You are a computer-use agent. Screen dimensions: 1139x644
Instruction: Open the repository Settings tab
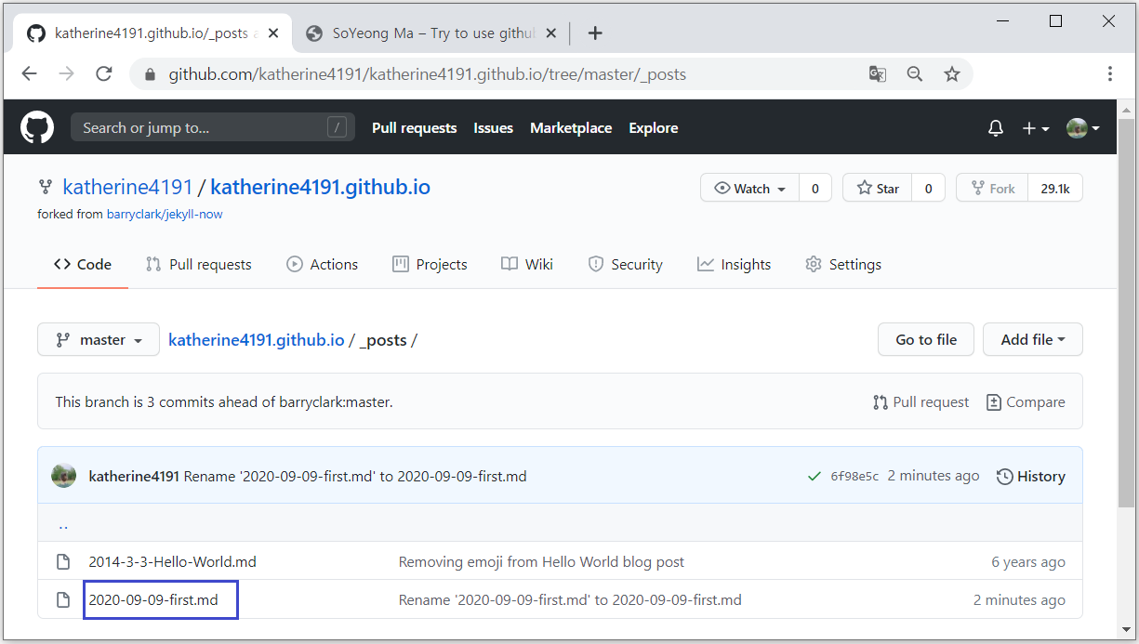[843, 264]
